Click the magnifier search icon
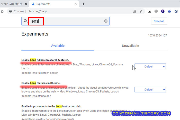 25,21
